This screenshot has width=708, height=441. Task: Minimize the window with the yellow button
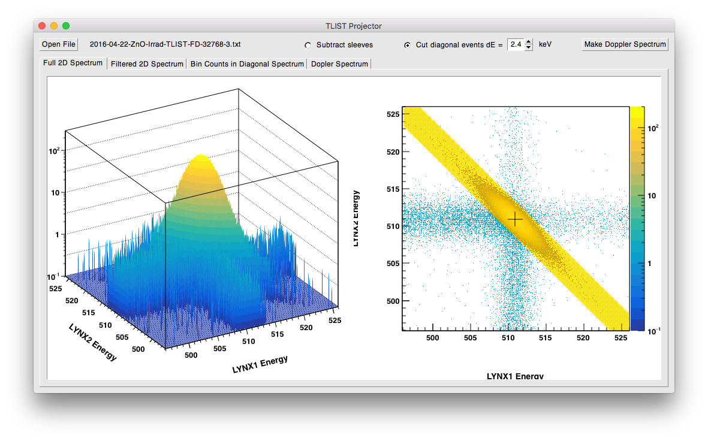[x=54, y=26]
